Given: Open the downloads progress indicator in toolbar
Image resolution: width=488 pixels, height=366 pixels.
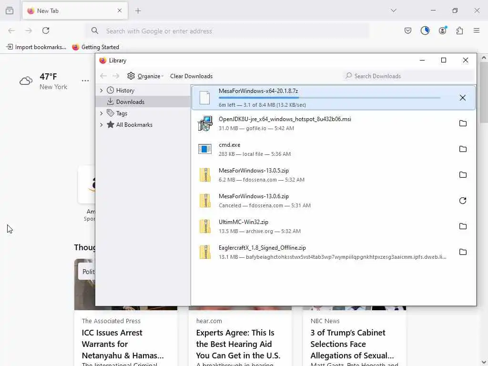Looking at the screenshot, I should [425, 30].
